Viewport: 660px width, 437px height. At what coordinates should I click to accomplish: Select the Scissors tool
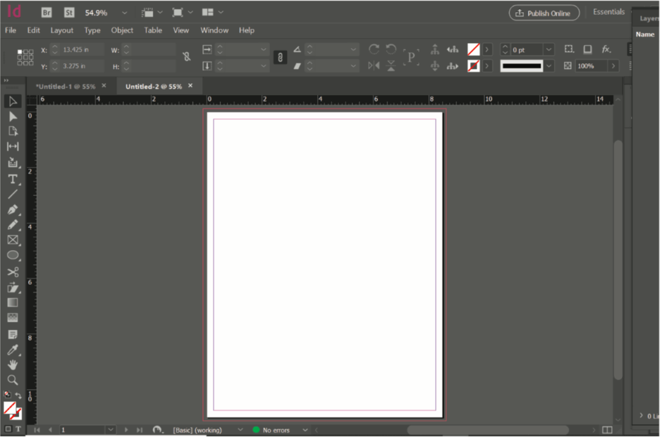13,271
